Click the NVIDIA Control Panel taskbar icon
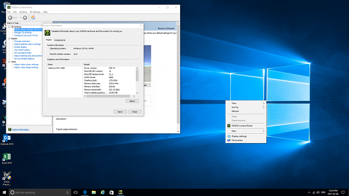This screenshot has height=196, width=349. click(121, 192)
